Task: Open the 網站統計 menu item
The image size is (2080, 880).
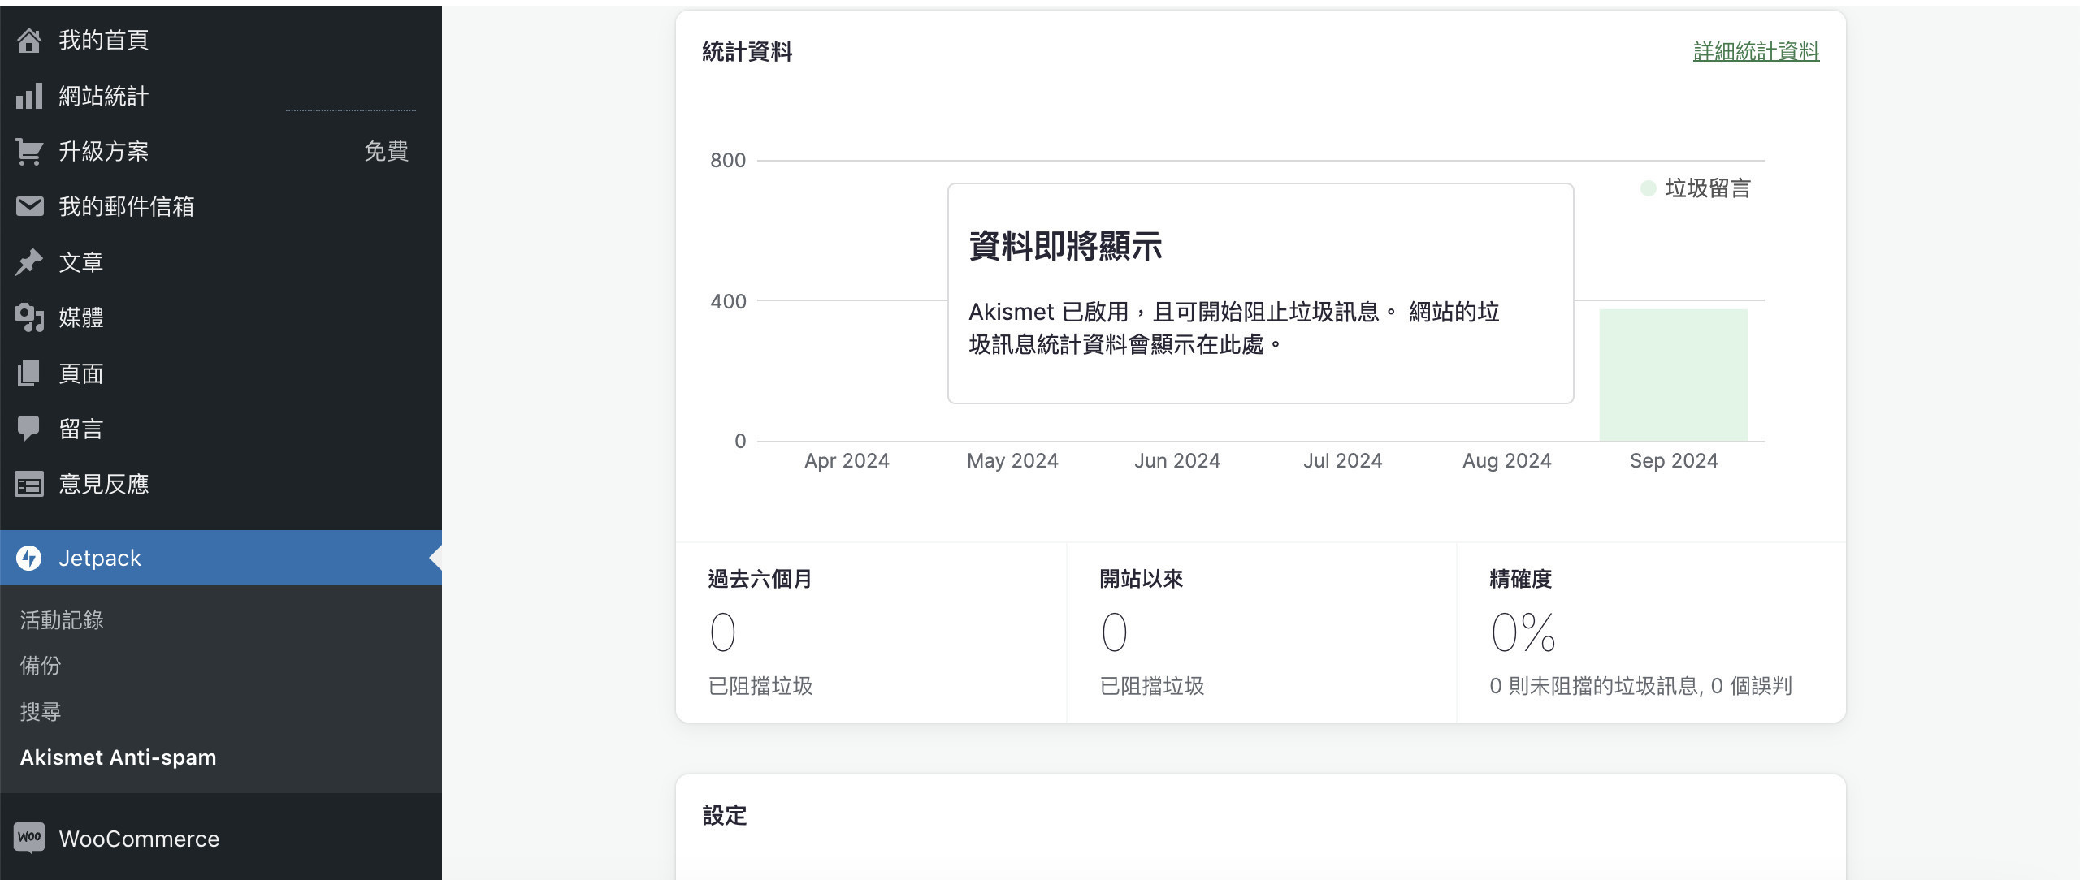Action: [104, 96]
